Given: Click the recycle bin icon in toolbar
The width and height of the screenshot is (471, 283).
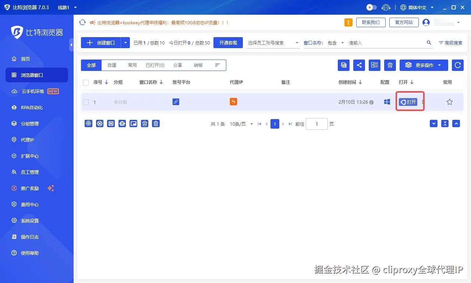Looking at the screenshot, I should [390, 65].
